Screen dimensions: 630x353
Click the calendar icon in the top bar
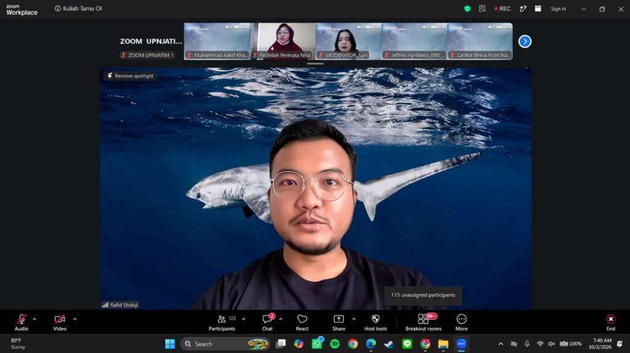point(538,9)
